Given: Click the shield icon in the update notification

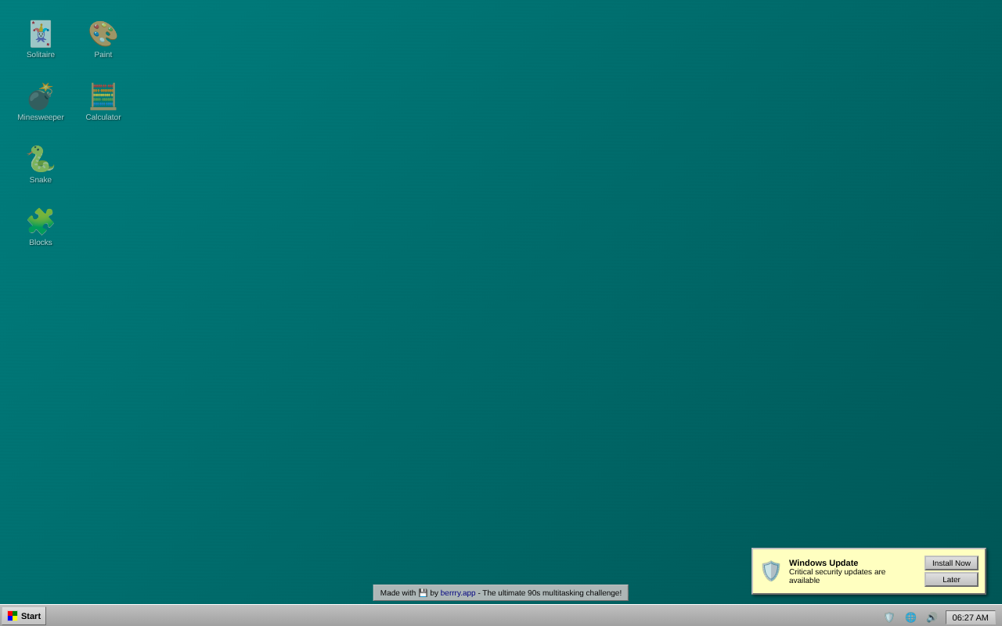Looking at the screenshot, I should (x=770, y=570).
